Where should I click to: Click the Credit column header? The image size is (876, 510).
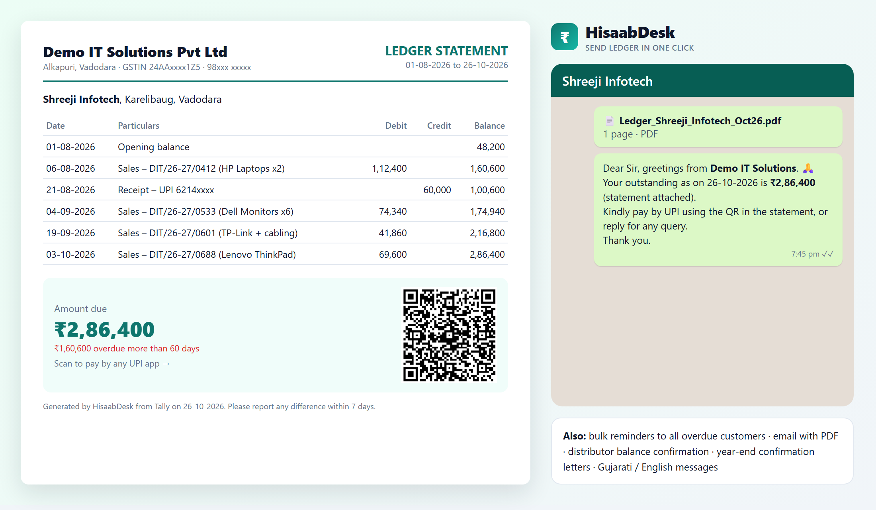[439, 126]
